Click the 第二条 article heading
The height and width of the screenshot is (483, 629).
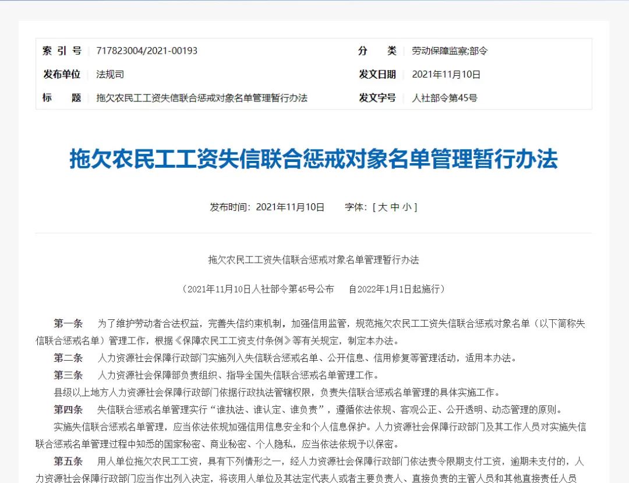[x=68, y=358]
